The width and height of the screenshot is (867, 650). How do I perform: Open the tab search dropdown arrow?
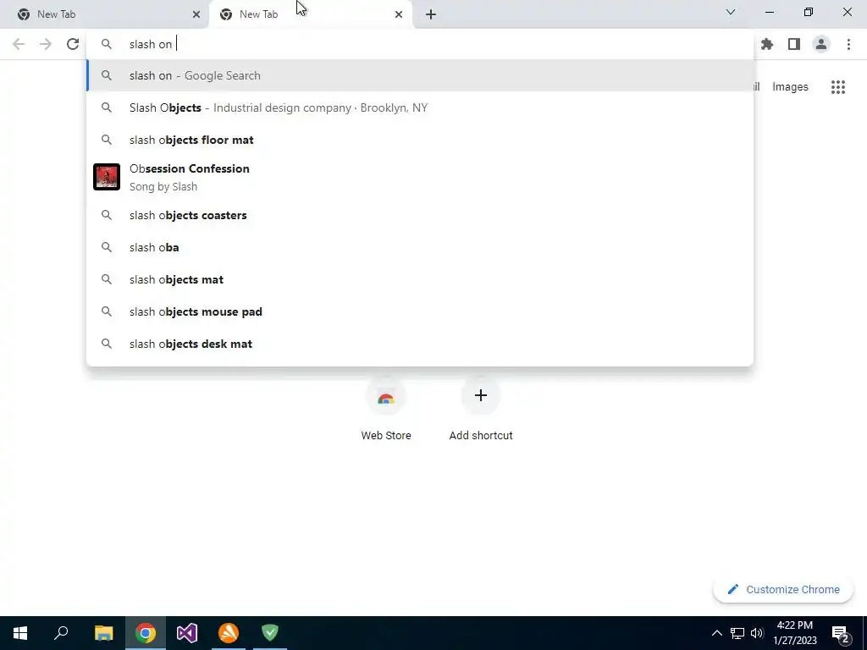(x=731, y=12)
